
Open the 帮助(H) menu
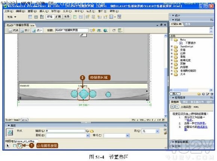[114, 11]
